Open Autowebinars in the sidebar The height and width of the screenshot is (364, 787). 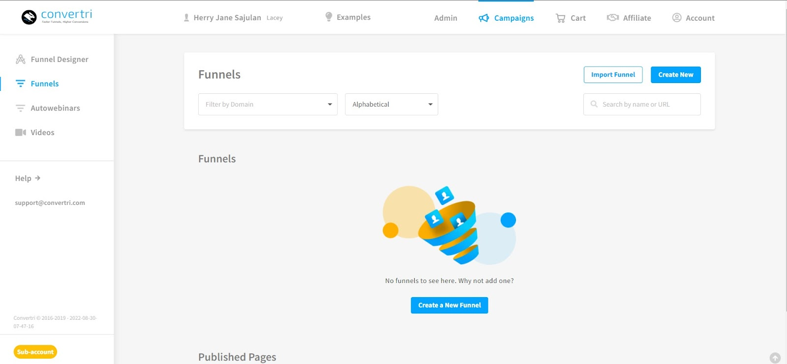tap(55, 108)
